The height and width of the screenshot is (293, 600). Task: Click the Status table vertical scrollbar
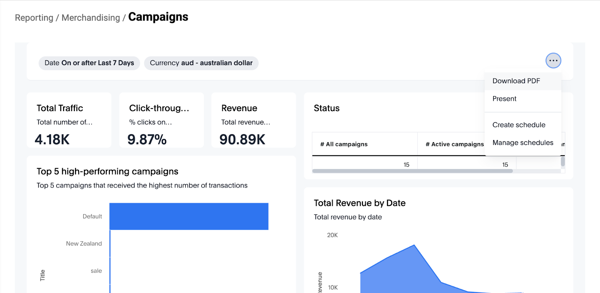(563, 162)
